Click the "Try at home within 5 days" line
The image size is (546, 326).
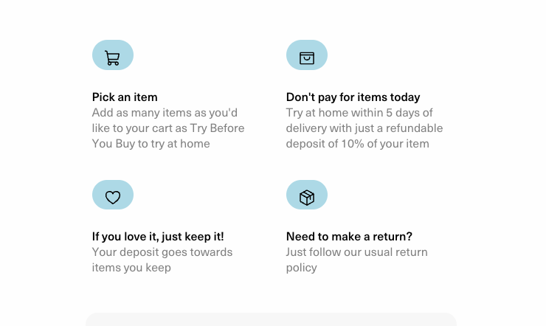point(359,113)
